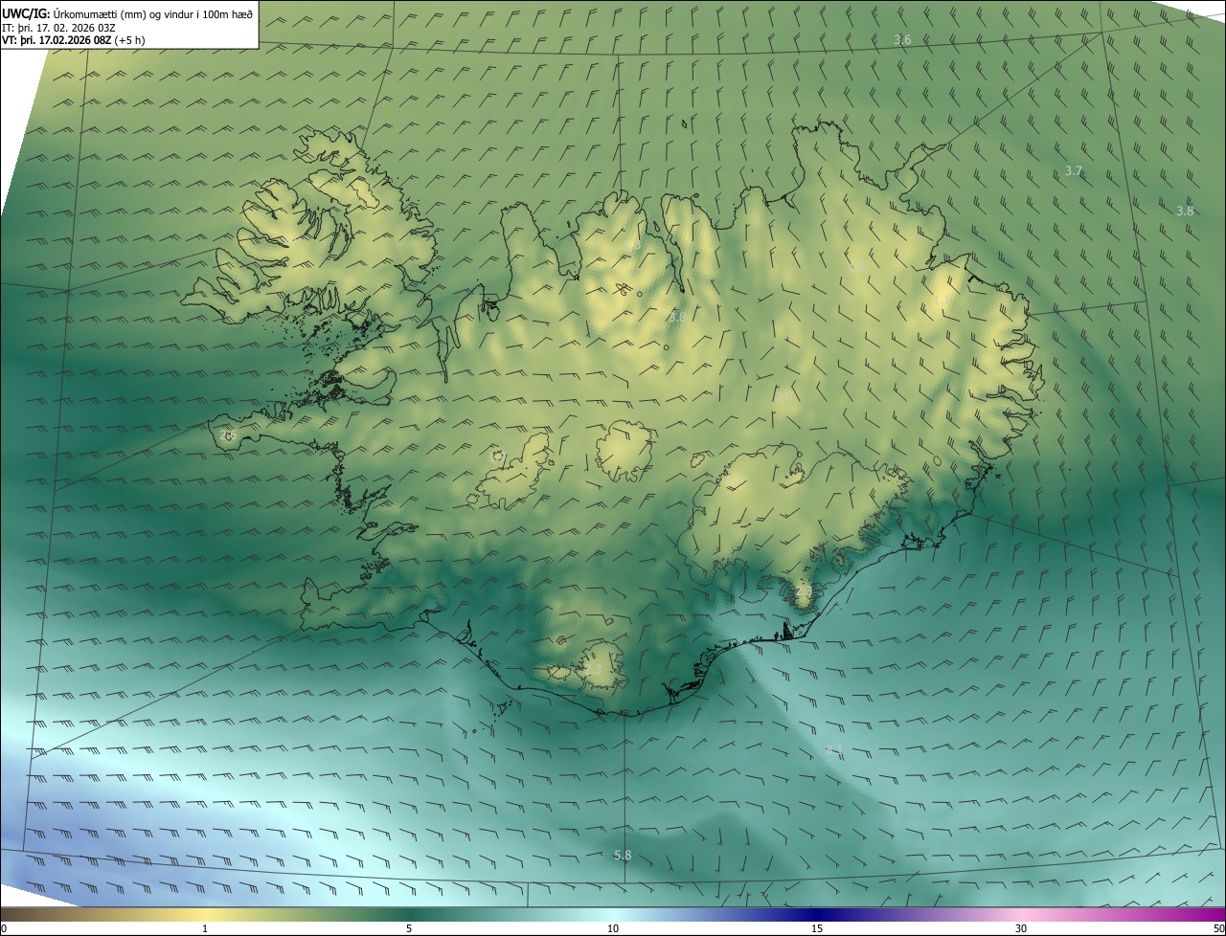Viewport: 1226px width, 936px height.
Task: Click the 5.8 value label over the ocean south of Iceland
Action: point(623,855)
